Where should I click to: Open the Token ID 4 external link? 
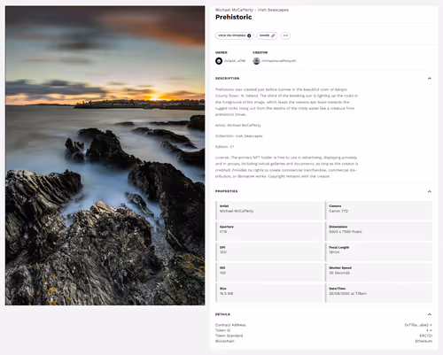point(429,330)
